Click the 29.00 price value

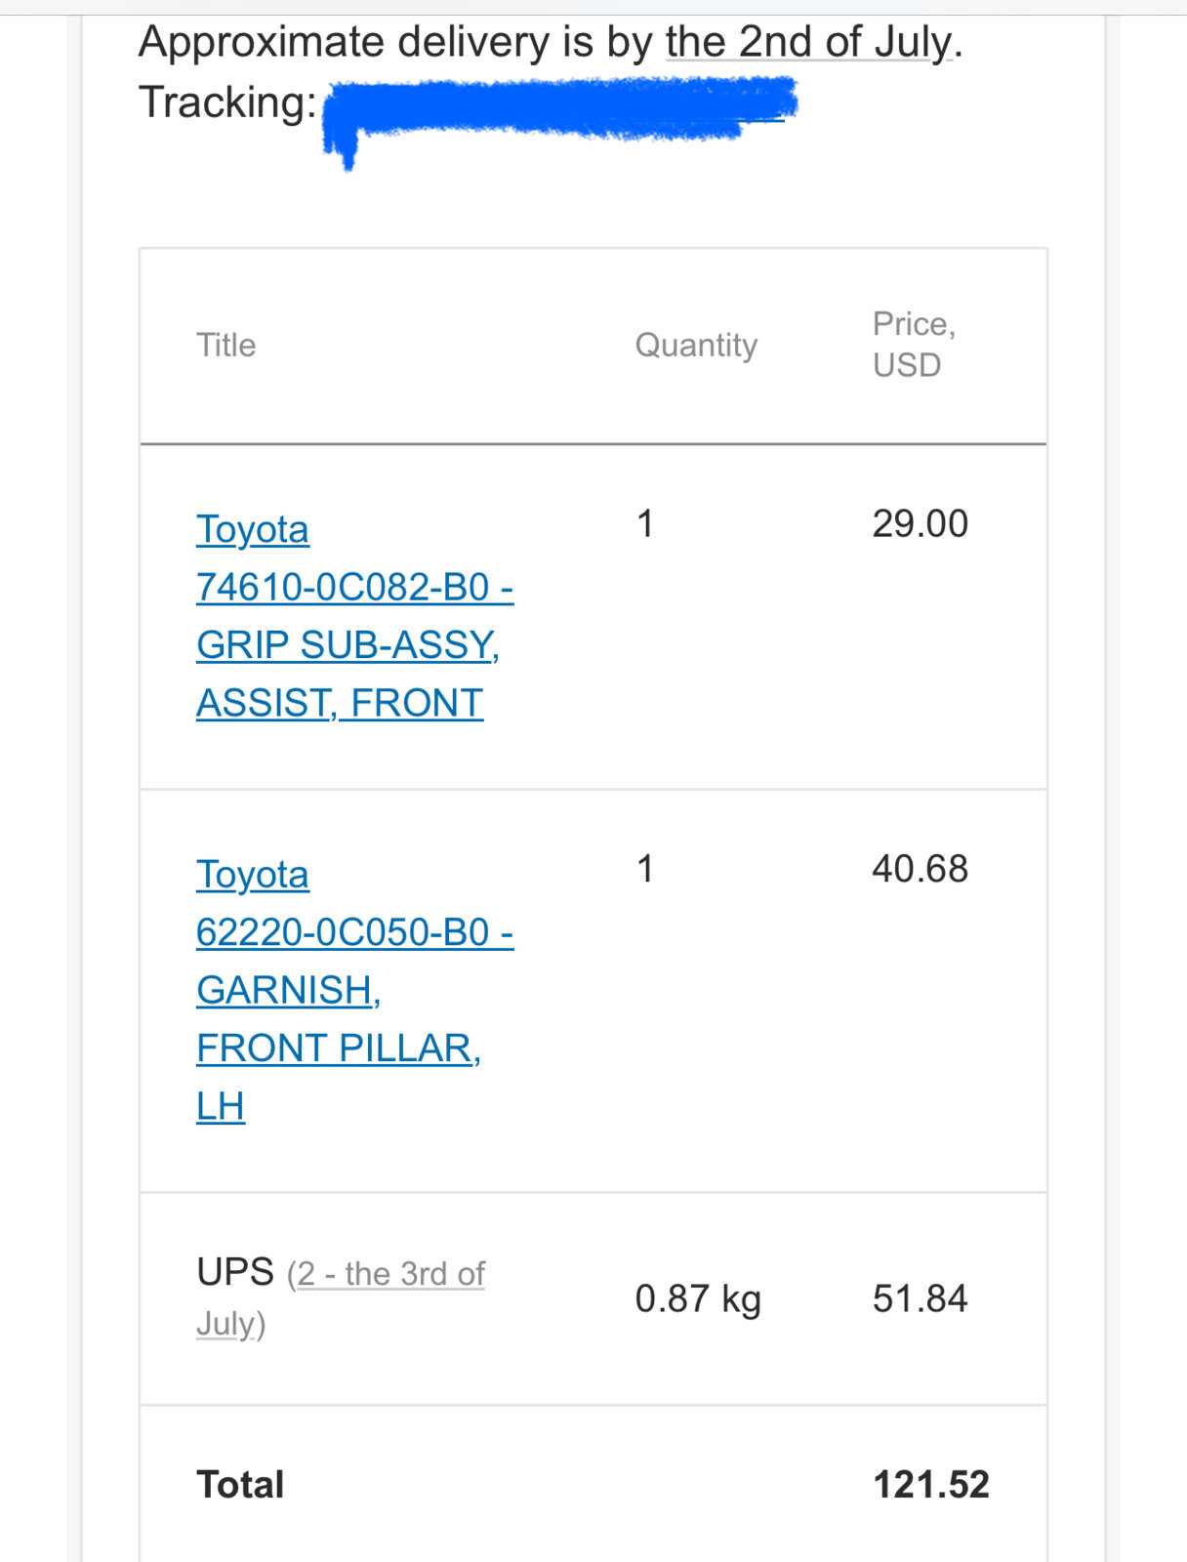[x=921, y=523]
